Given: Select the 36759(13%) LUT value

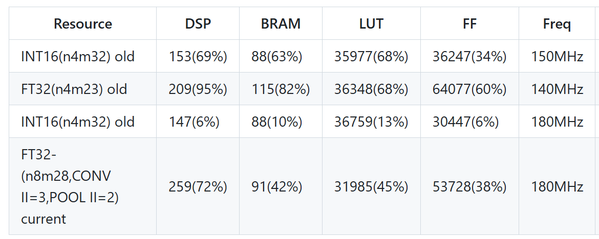Looking at the screenshot, I should tap(371, 122).
